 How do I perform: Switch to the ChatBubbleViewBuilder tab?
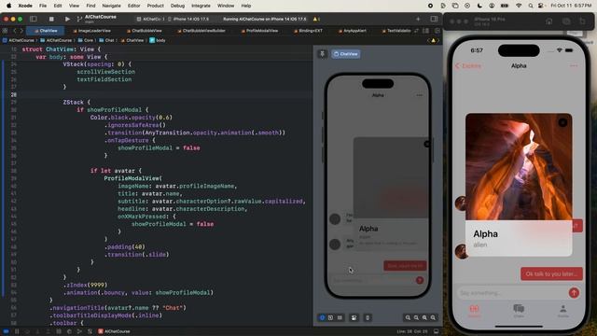click(201, 31)
